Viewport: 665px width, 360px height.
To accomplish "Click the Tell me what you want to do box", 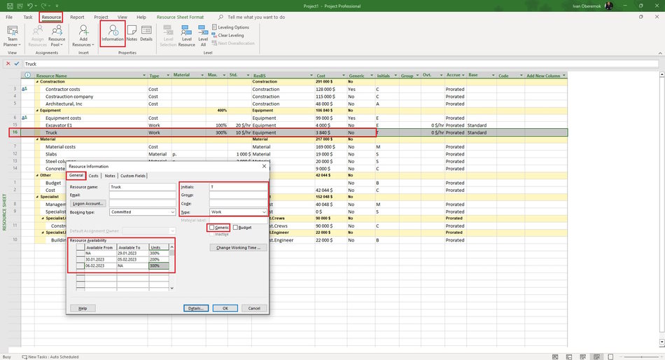I will pos(256,17).
